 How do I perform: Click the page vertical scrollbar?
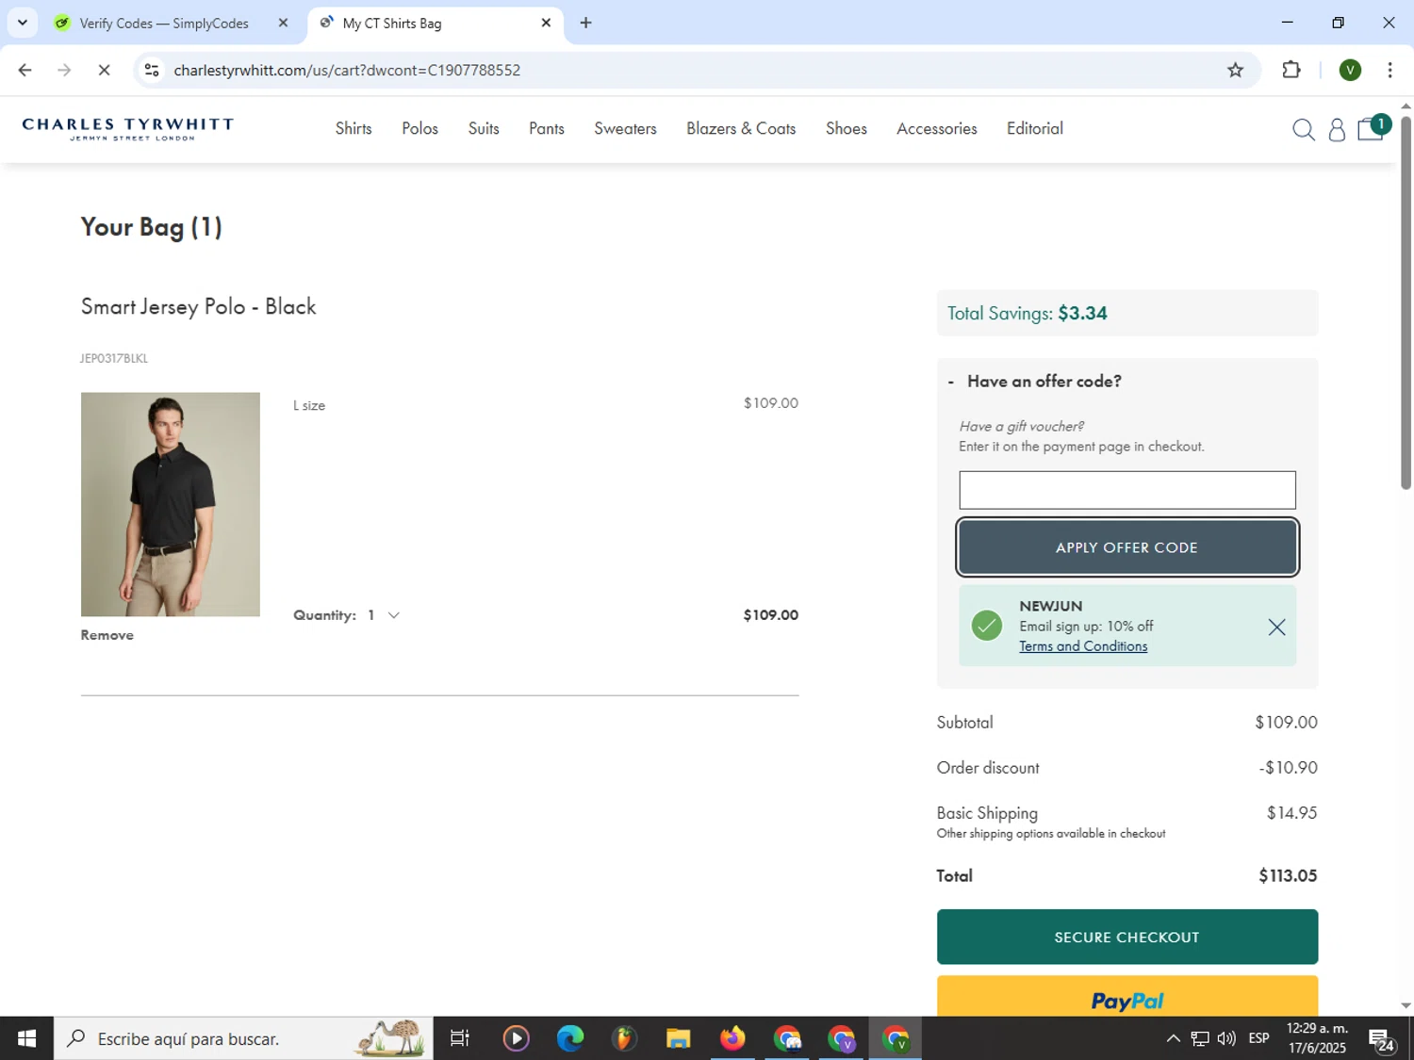[1406, 302]
